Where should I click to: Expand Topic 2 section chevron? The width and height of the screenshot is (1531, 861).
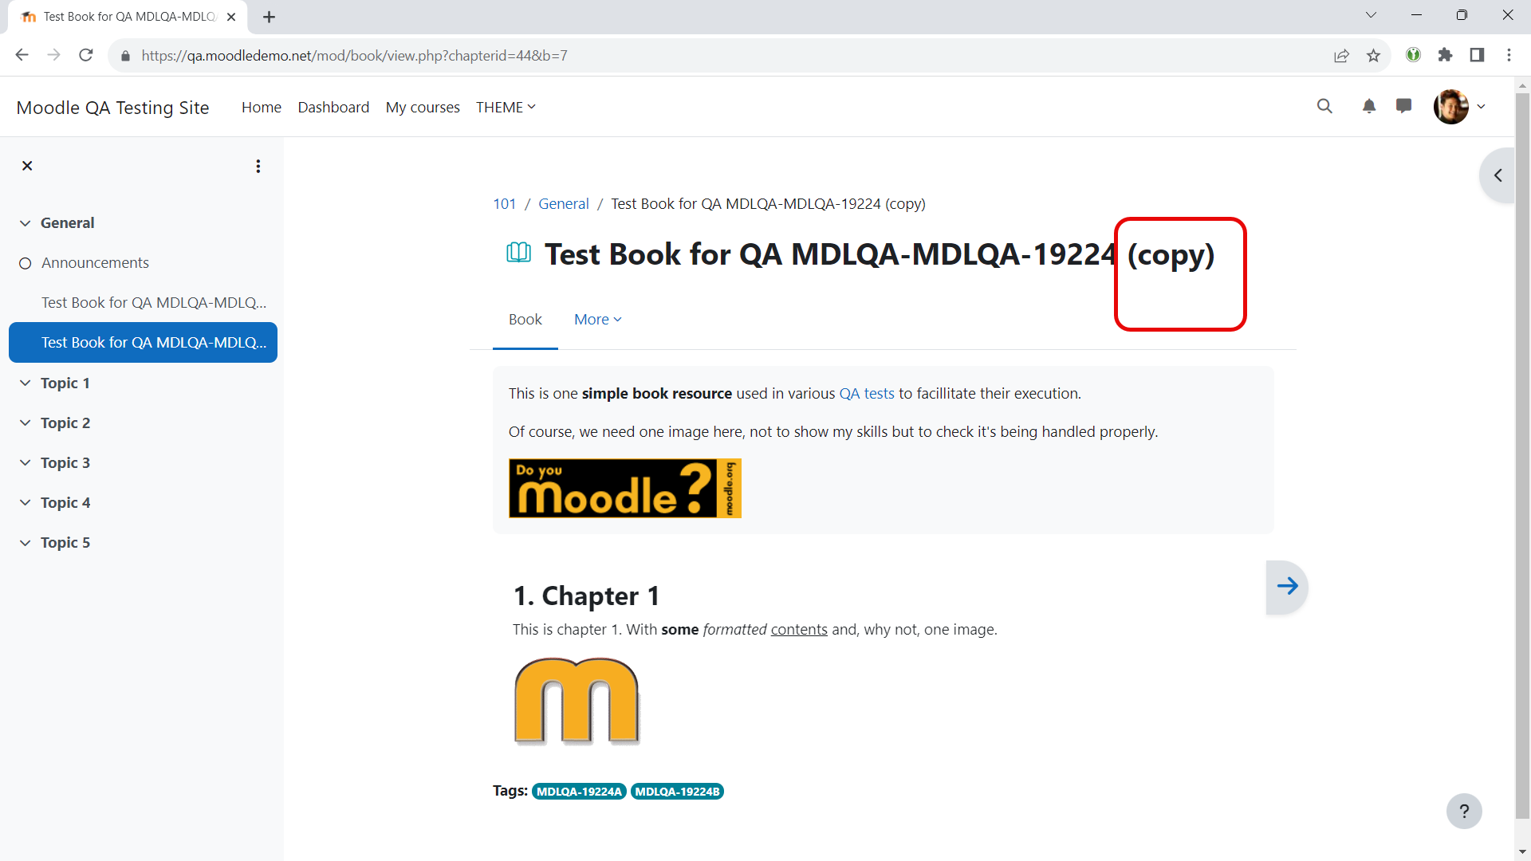click(25, 423)
